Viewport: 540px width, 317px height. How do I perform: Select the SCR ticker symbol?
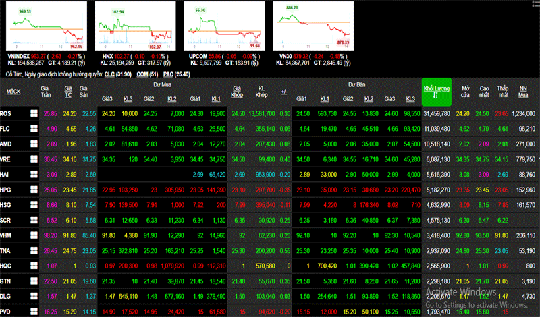pos(5,221)
